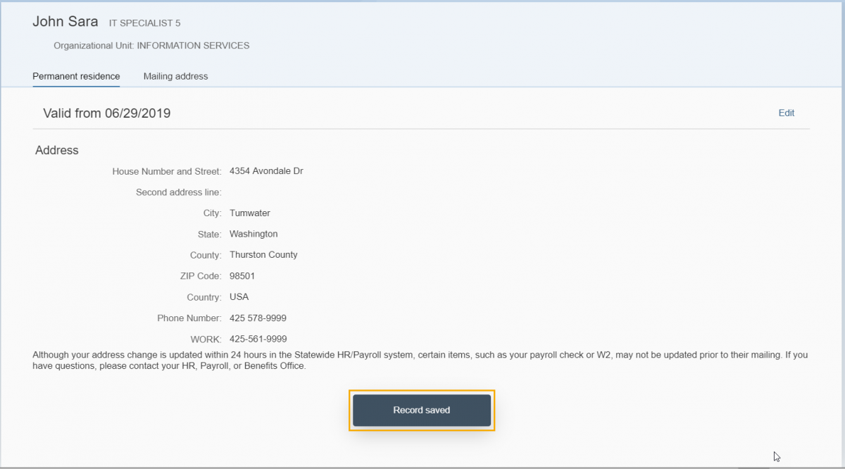Click the state value Washington
Viewport: 845px width, 469px height.
click(x=254, y=234)
